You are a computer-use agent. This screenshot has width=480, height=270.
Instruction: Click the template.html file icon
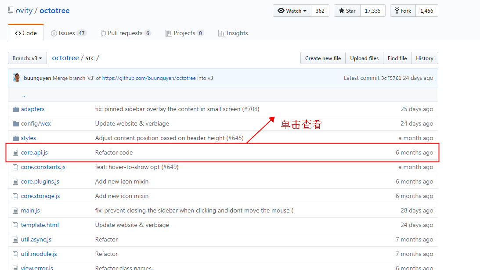click(15, 225)
